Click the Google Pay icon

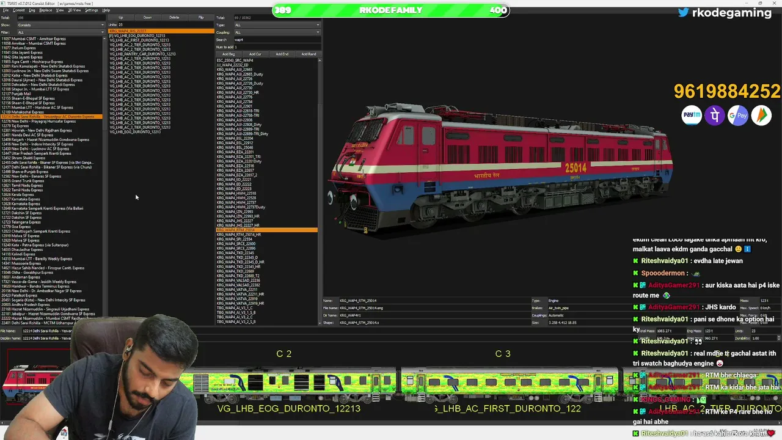738,115
